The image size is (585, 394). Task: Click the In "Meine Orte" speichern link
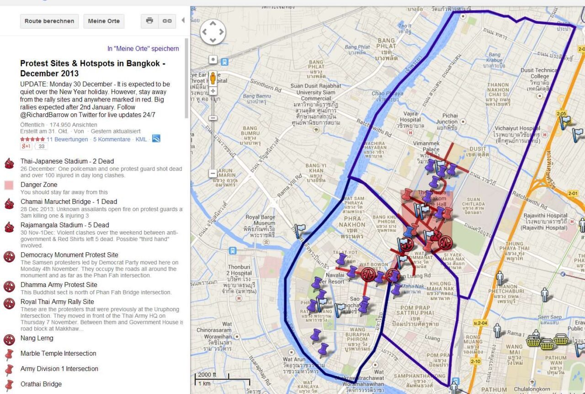click(x=143, y=48)
